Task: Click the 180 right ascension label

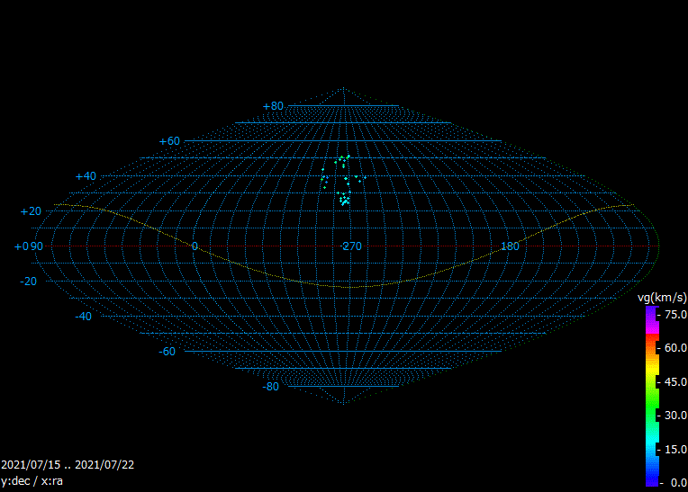Action: pos(511,246)
